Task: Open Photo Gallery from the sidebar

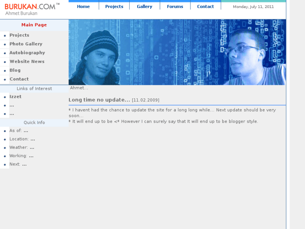Action: (x=26, y=44)
